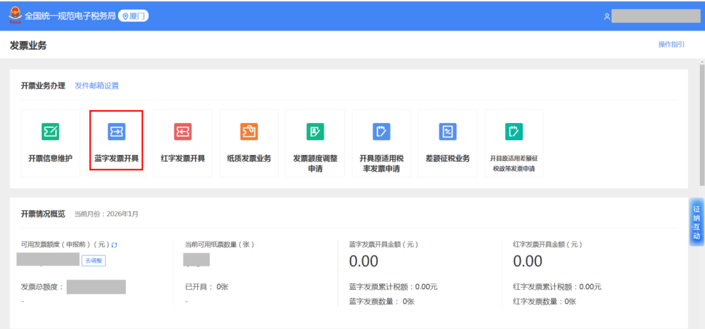
Task: Click 开具原适用税率发票申请 icon
Action: [381, 132]
